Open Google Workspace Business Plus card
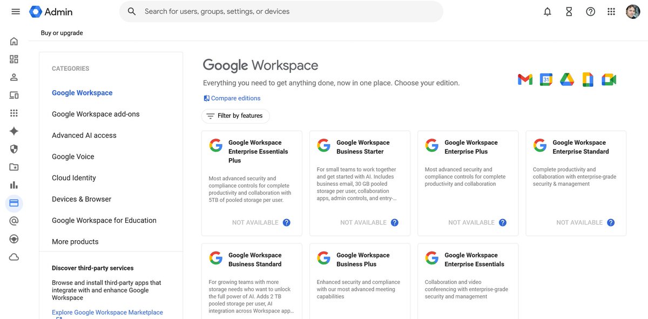648x319 pixels. pos(360,281)
